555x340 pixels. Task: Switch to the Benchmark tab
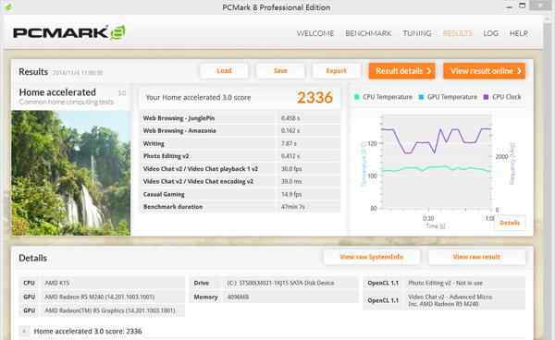click(368, 33)
